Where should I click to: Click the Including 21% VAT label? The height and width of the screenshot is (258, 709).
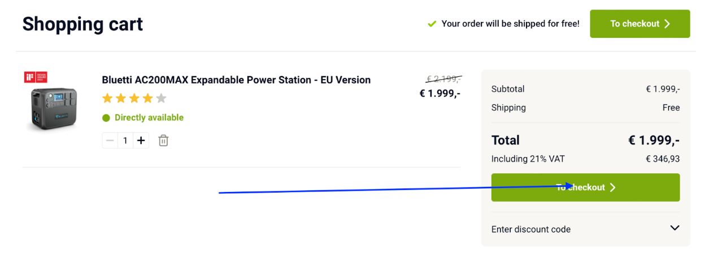click(528, 159)
